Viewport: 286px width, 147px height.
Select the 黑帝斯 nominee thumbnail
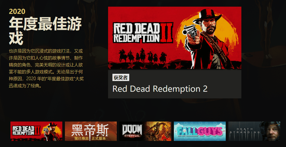coord(91,131)
